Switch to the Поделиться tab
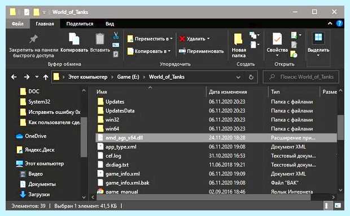 click(x=80, y=24)
